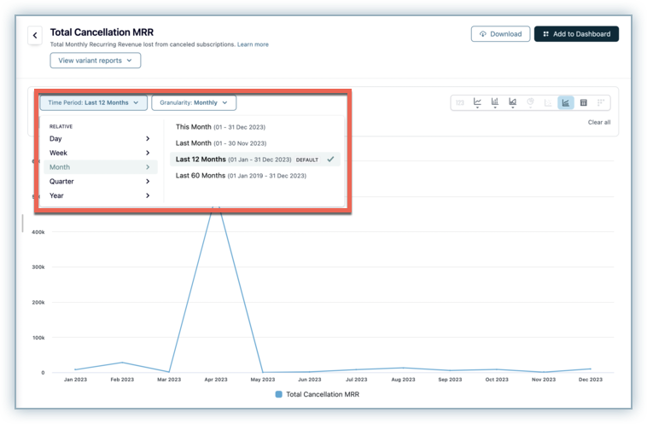This screenshot has height=424, width=647.
Task: Choose Last 12 Months option
Action: pos(201,160)
